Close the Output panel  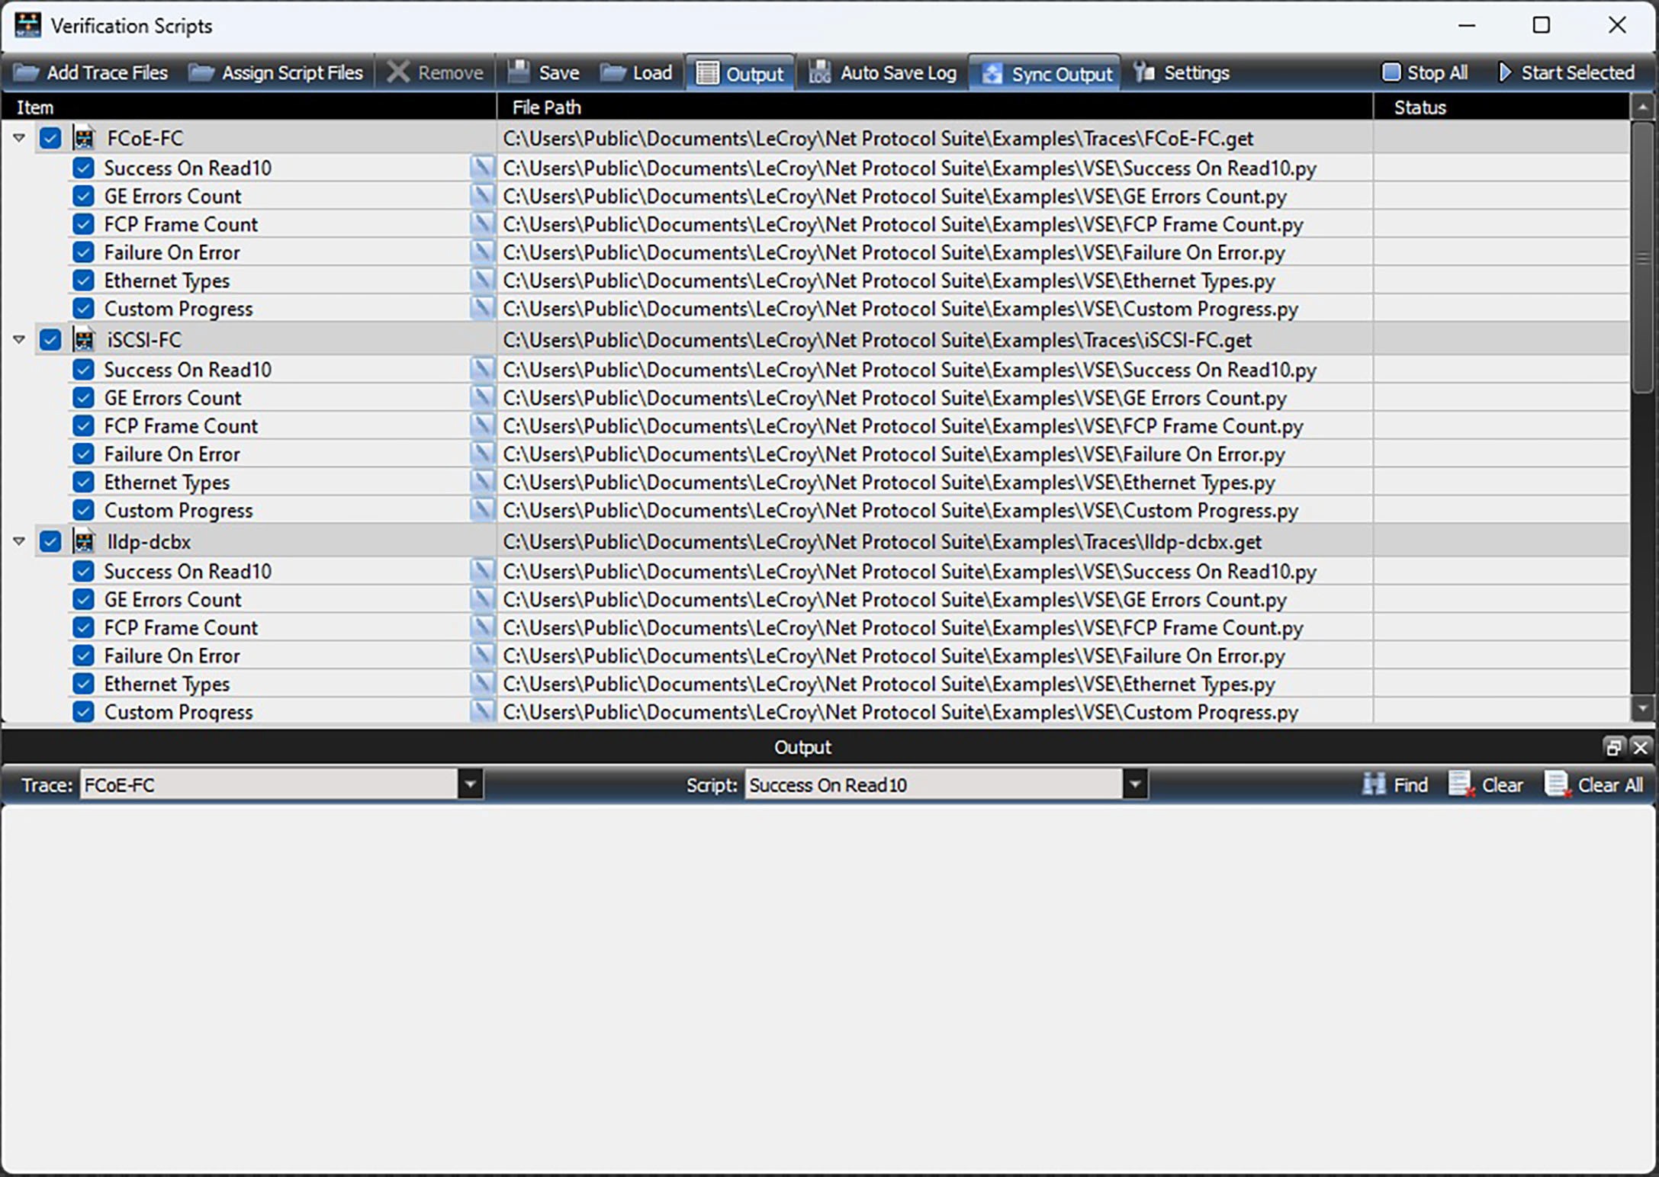pyautogui.click(x=1641, y=747)
